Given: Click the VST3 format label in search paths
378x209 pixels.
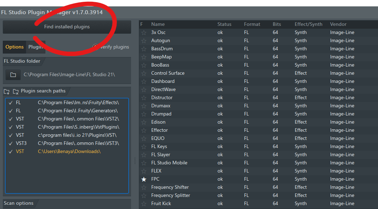Looking at the screenshot, I should click(21, 143).
